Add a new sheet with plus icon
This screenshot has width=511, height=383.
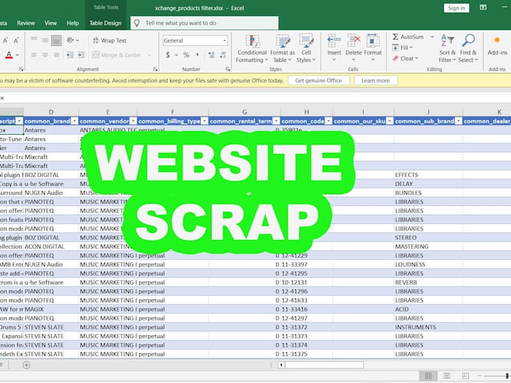click(x=26, y=365)
